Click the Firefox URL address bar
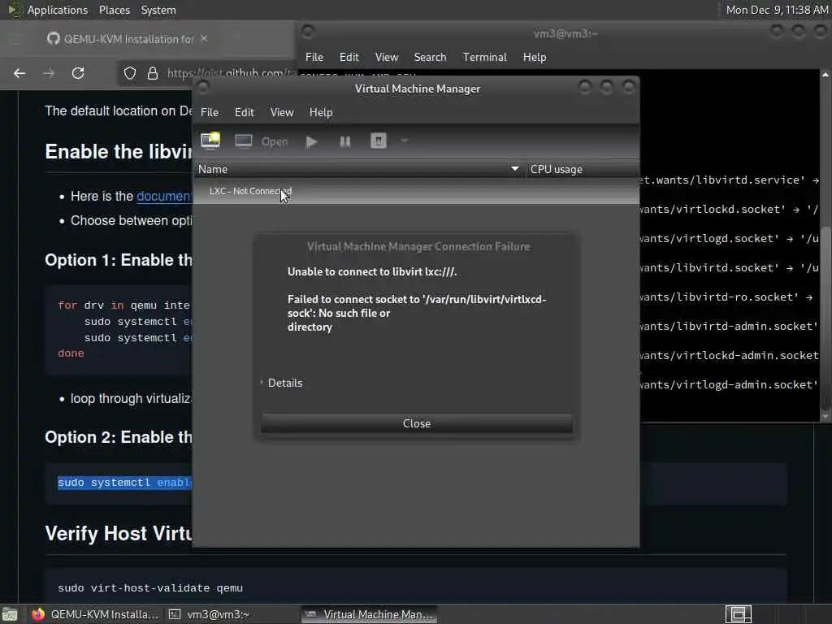The image size is (832, 624). point(231,73)
